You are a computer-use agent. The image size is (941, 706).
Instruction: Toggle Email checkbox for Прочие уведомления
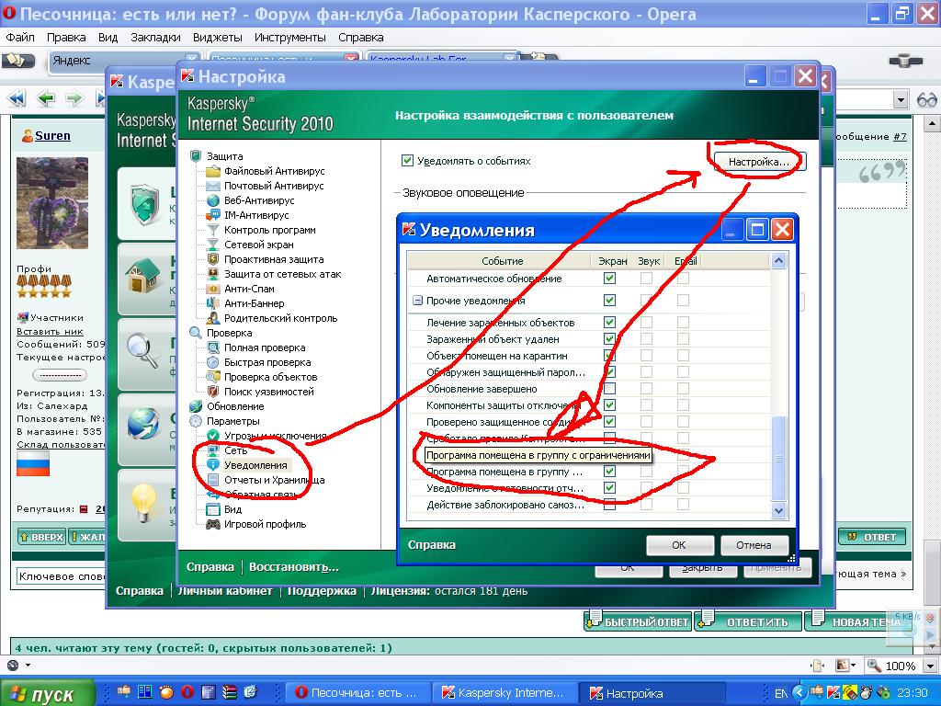click(x=683, y=301)
